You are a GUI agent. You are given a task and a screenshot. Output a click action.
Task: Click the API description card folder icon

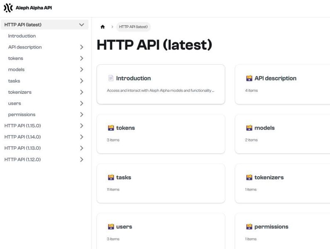[x=249, y=78]
